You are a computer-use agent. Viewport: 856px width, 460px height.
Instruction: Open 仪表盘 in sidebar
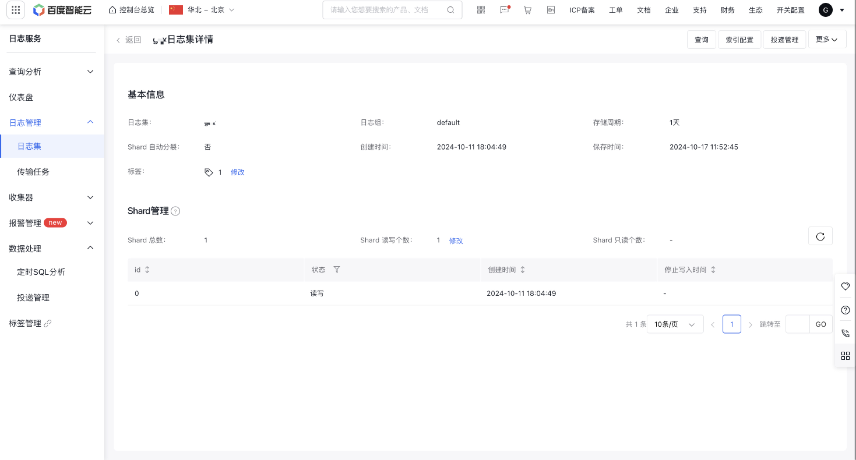(21, 97)
